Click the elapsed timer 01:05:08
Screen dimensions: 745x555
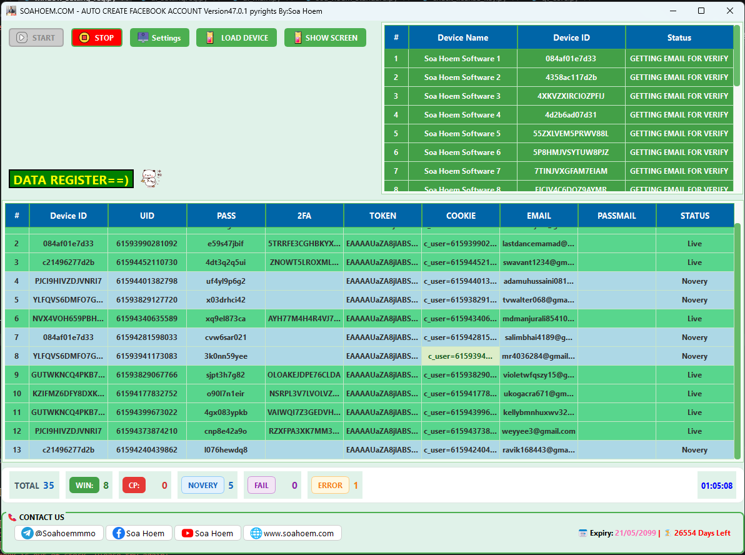(716, 486)
